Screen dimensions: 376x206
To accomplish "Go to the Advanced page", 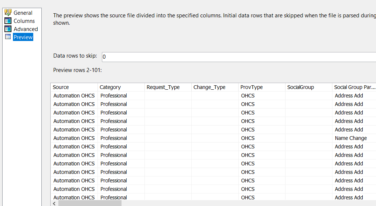I will (25, 29).
